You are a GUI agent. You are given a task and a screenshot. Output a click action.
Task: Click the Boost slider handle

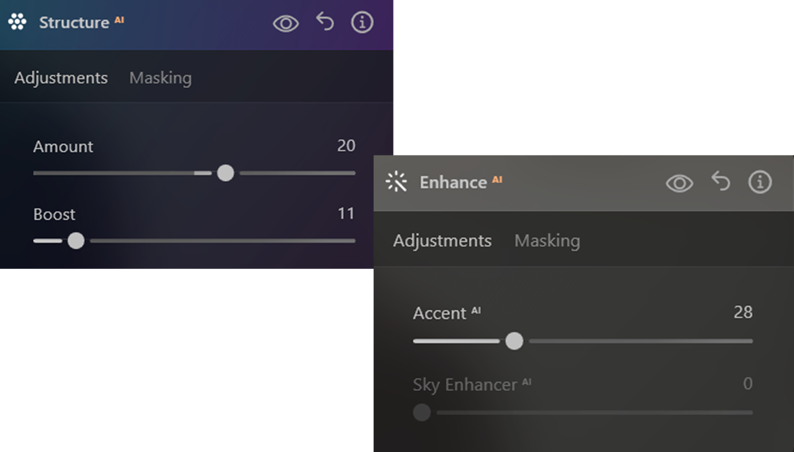[76, 241]
